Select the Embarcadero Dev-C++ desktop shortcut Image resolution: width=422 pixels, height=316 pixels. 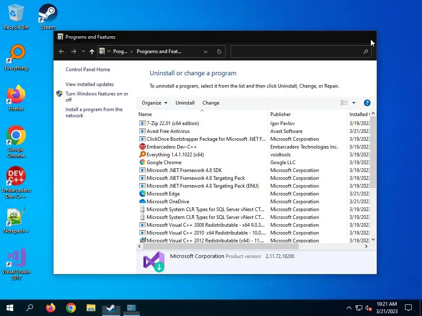16,182
